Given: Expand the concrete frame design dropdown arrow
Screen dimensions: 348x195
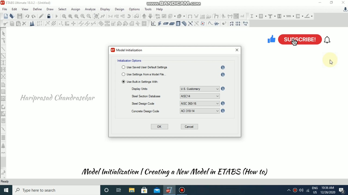Looking at the screenshot, I should pyautogui.click(x=266, y=16).
